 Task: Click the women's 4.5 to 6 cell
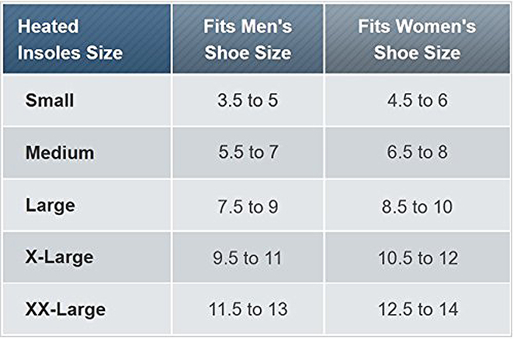(417, 101)
